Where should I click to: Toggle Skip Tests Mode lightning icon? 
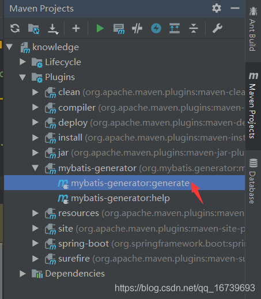coord(156,28)
